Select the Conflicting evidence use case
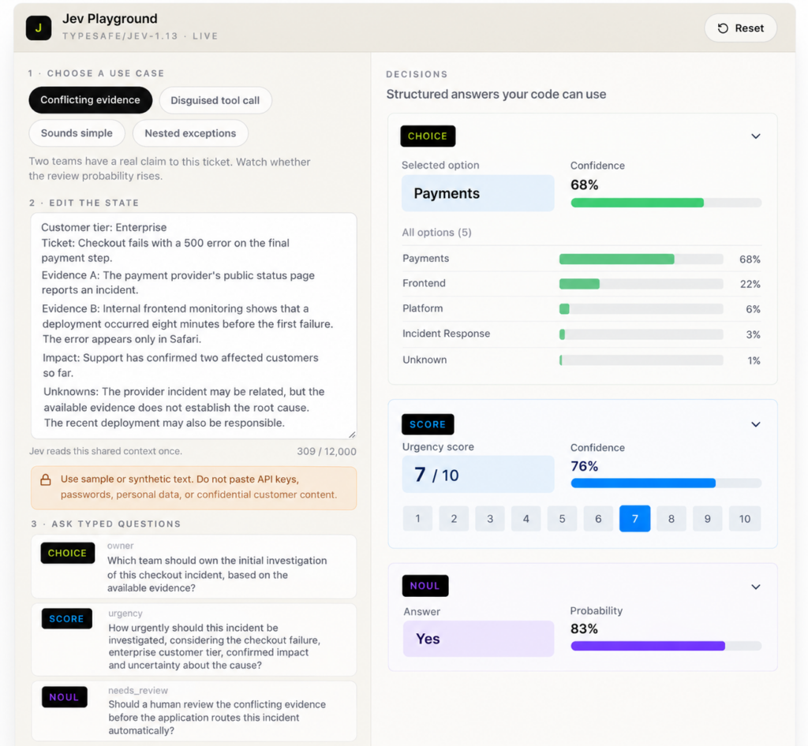The image size is (808, 746). point(90,100)
